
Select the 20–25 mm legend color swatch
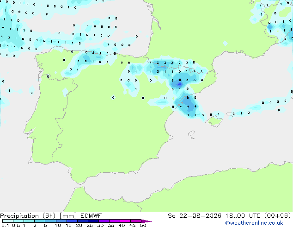point(83,221)
